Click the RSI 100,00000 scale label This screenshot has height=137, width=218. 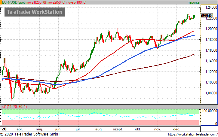(209, 111)
